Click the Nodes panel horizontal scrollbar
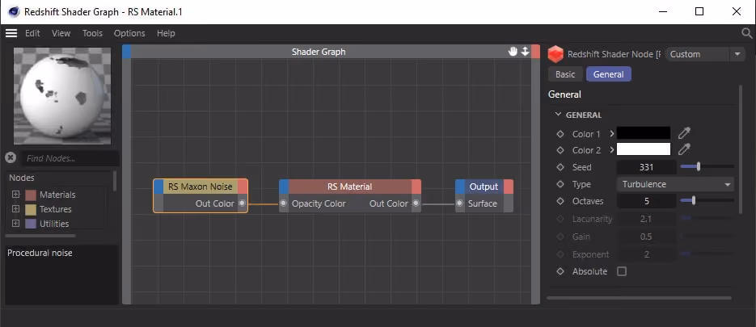This screenshot has height=327, width=756. pyautogui.click(x=40, y=236)
